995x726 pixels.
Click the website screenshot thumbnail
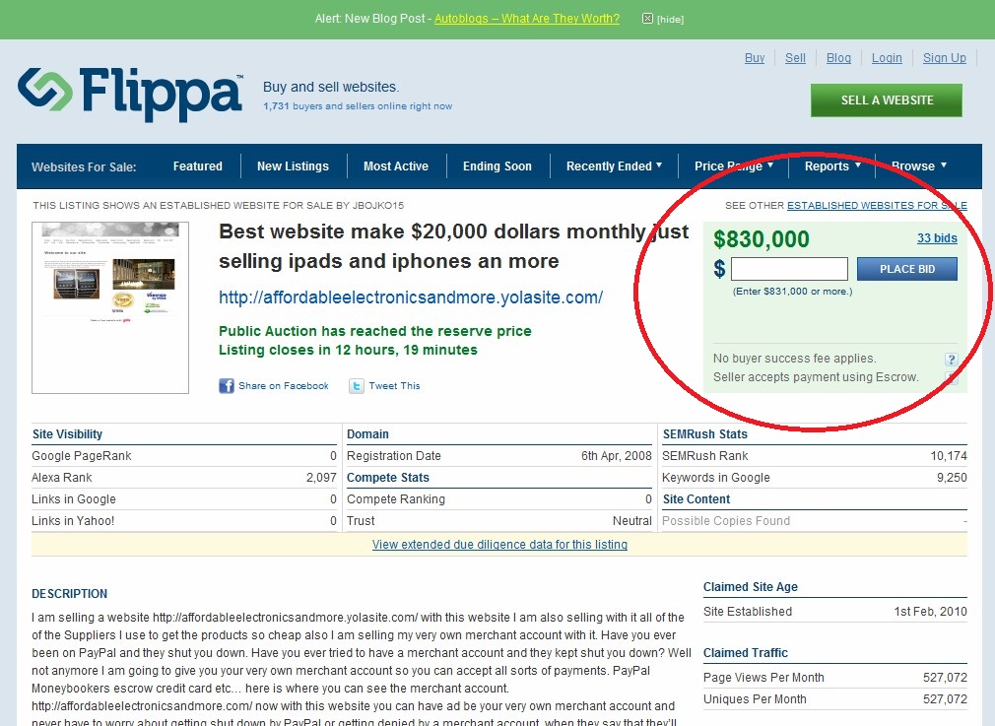(x=110, y=307)
